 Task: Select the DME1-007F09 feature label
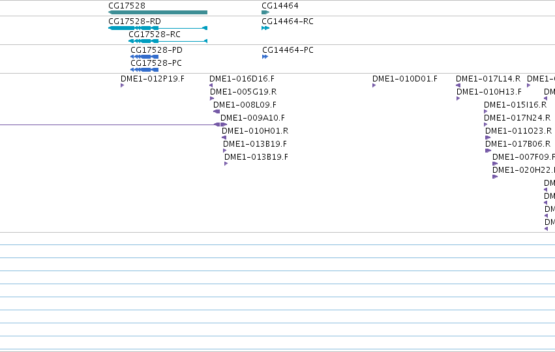[524, 157]
